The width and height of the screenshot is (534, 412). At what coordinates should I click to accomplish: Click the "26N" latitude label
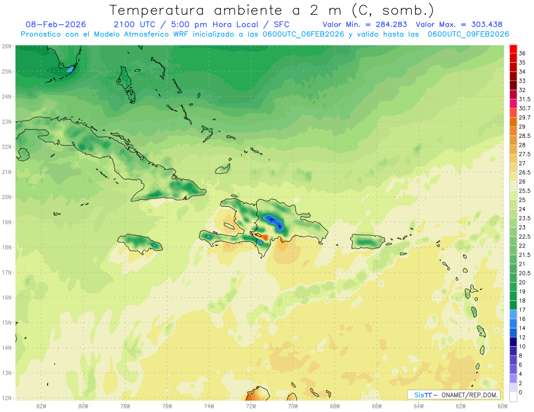coord(6,46)
